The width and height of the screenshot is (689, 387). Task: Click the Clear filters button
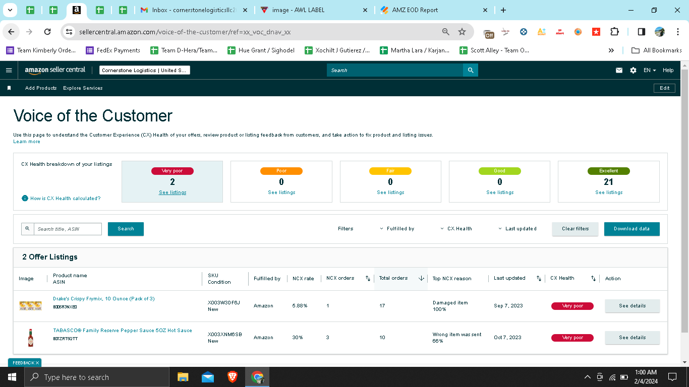(x=575, y=229)
